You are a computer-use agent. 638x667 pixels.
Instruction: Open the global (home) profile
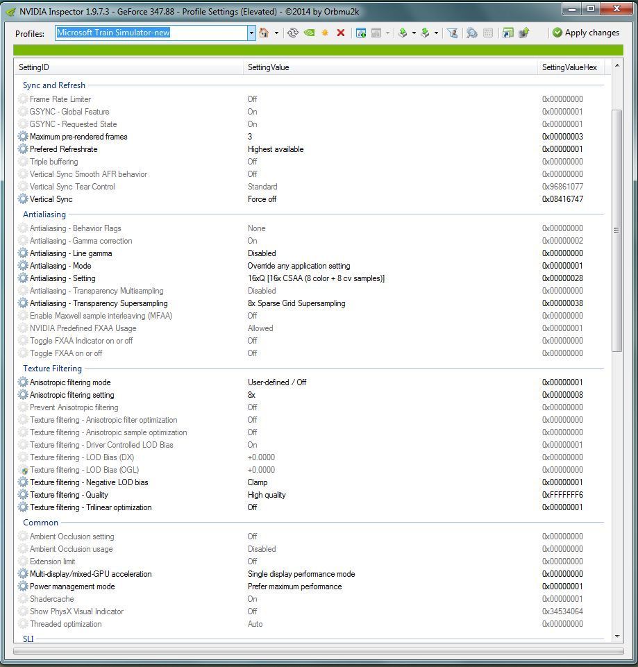(264, 33)
